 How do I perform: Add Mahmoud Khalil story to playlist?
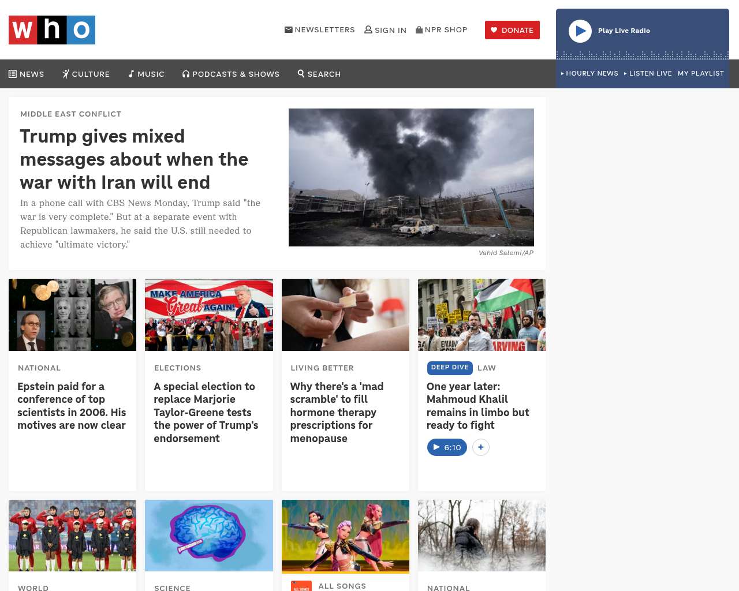[x=481, y=447]
